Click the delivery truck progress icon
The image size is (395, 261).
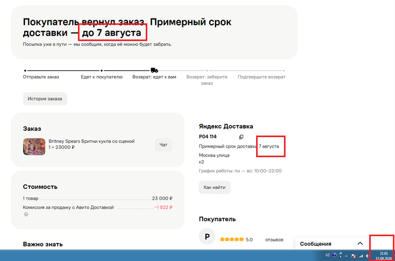[x=154, y=70]
